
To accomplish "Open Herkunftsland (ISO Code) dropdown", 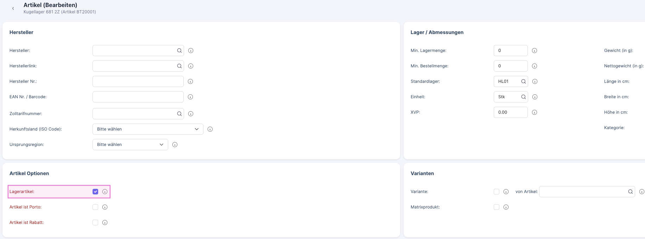I will pyautogui.click(x=148, y=129).
